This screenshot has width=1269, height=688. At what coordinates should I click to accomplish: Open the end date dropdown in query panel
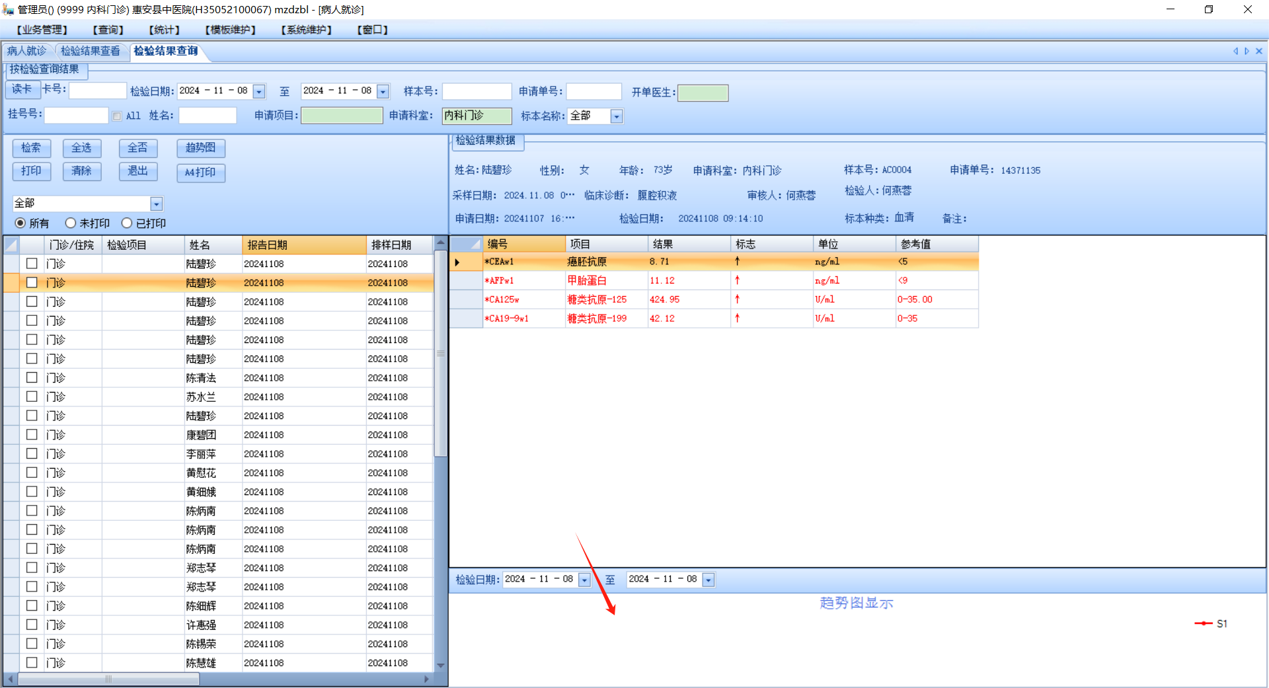coord(383,92)
